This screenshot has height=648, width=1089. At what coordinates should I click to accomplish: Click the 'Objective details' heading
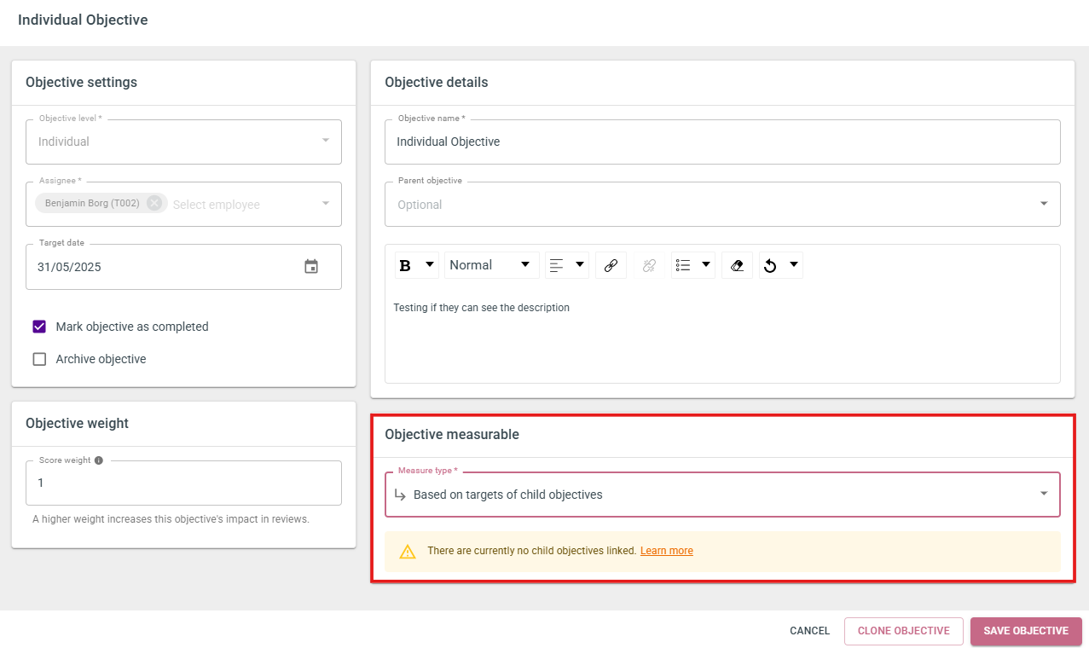pyautogui.click(x=437, y=83)
